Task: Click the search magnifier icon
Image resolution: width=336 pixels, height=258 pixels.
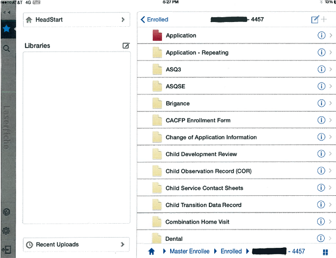Action: pos(7,48)
